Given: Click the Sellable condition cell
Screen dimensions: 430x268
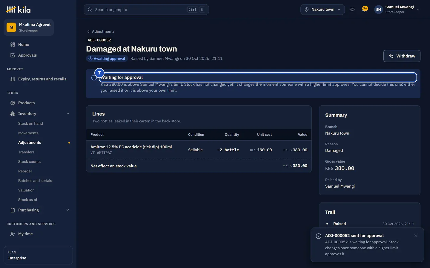Looking at the screenshot, I should click(195, 150).
